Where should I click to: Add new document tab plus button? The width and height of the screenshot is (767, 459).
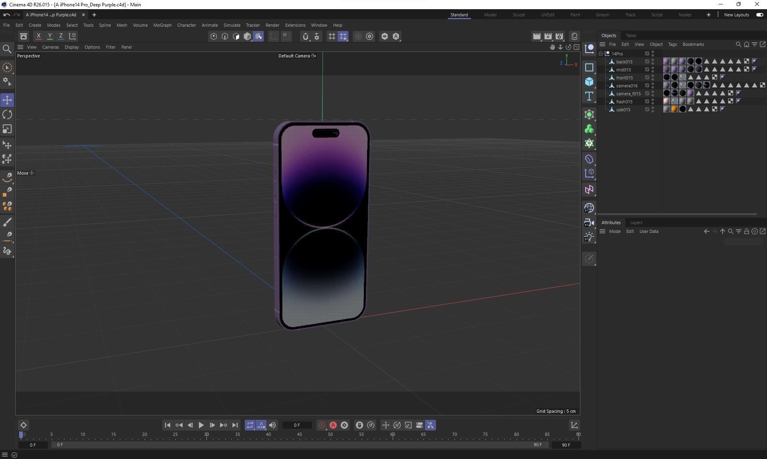[x=94, y=15]
